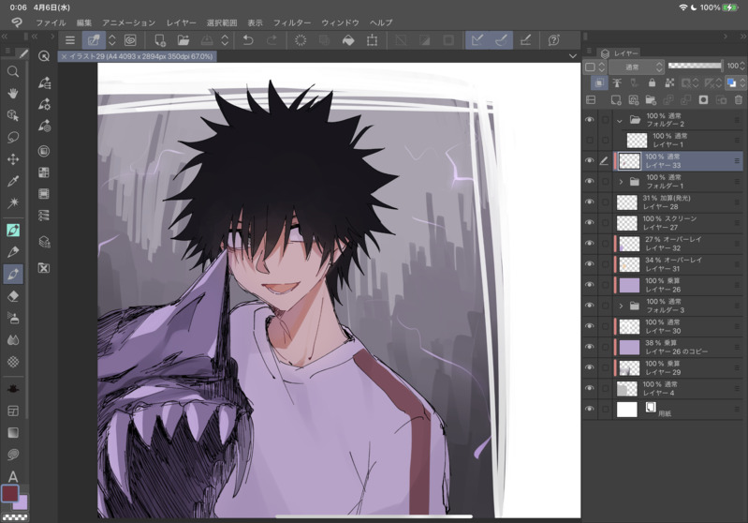Hide layer レイヤー 32 via eye icon
Image resolution: width=748 pixels, height=523 pixels.
pos(590,243)
